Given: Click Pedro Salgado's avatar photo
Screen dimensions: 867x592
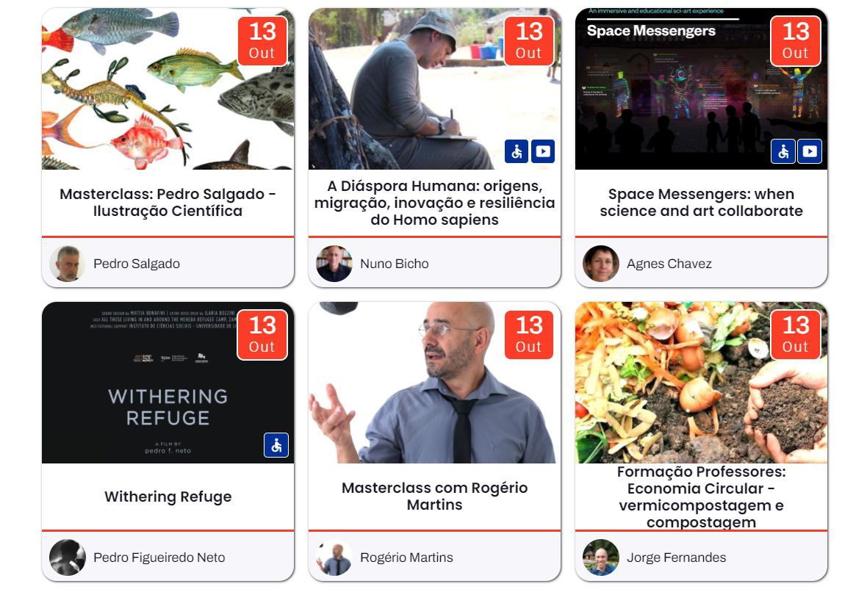Looking at the screenshot, I should click(x=68, y=264).
